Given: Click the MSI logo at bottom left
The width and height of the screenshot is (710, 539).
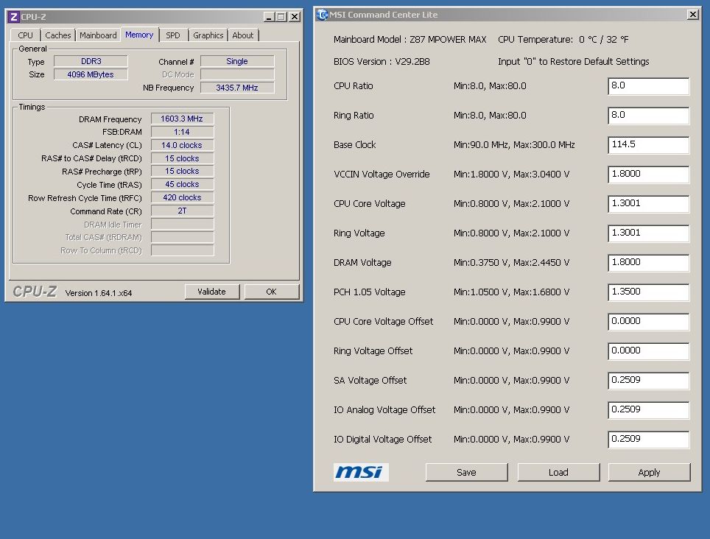Looking at the screenshot, I should coord(361,472).
